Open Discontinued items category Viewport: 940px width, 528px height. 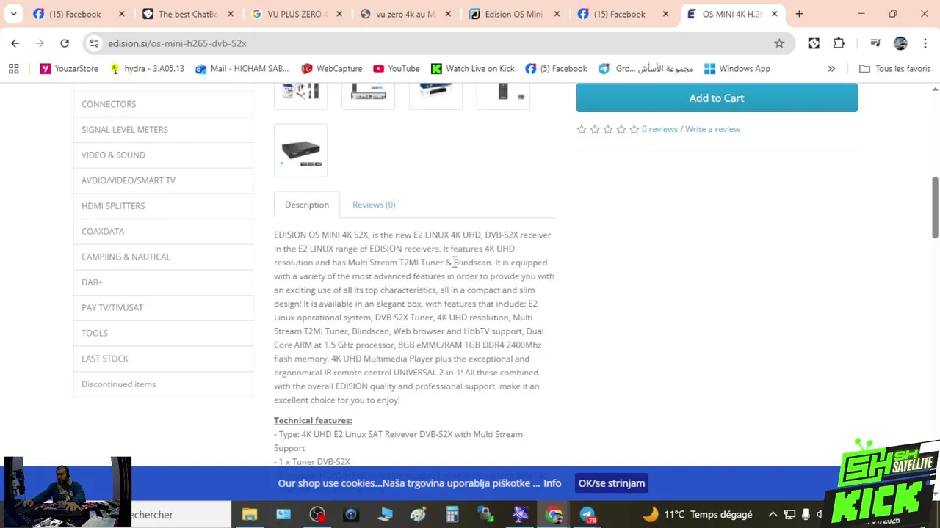[163, 384]
